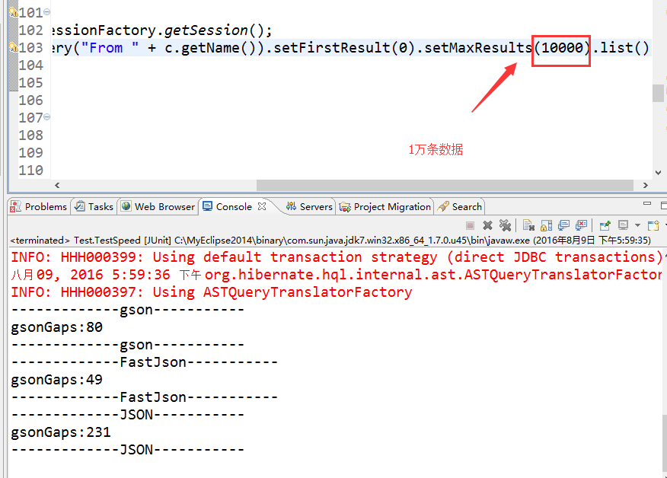Click the editor's vertical scrollbar down arrow
667x478 pixels.
click(658, 172)
